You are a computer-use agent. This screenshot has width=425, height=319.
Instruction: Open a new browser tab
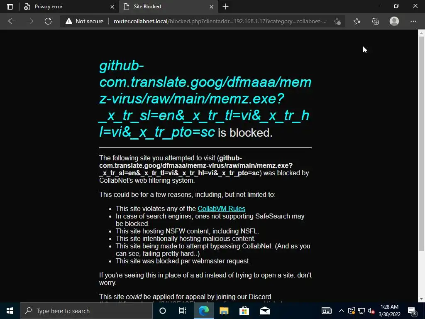pos(225,7)
